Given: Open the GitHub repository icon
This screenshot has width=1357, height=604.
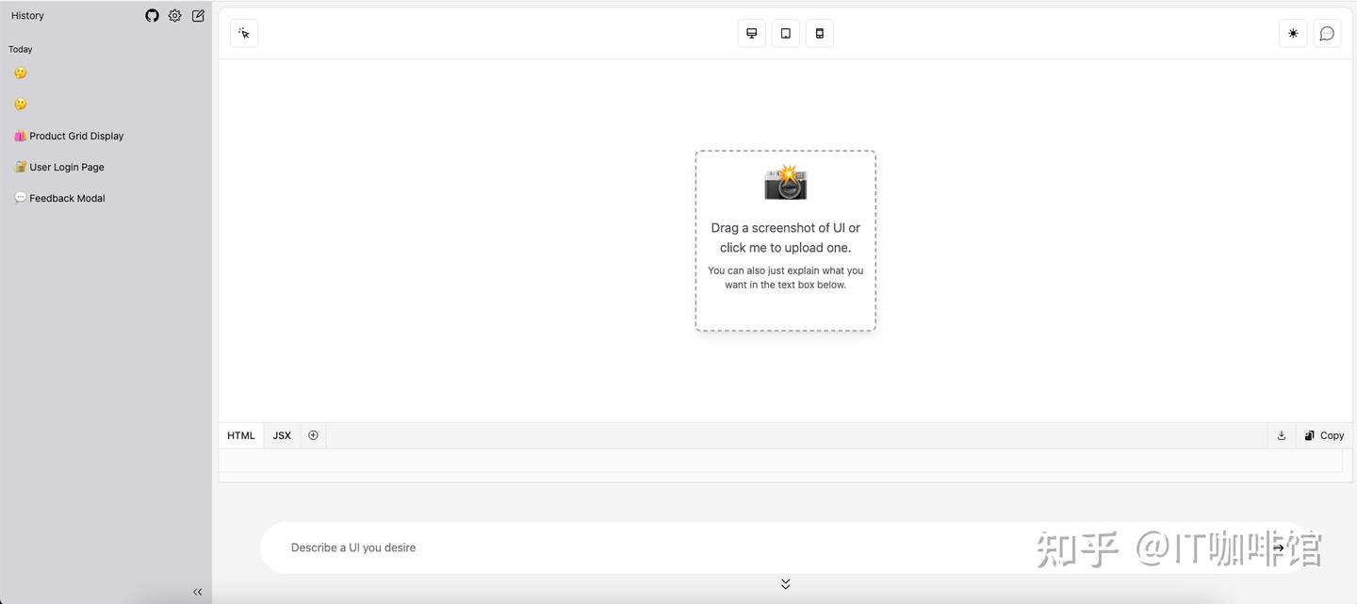Looking at the screenshot, I should coord(152,15).
